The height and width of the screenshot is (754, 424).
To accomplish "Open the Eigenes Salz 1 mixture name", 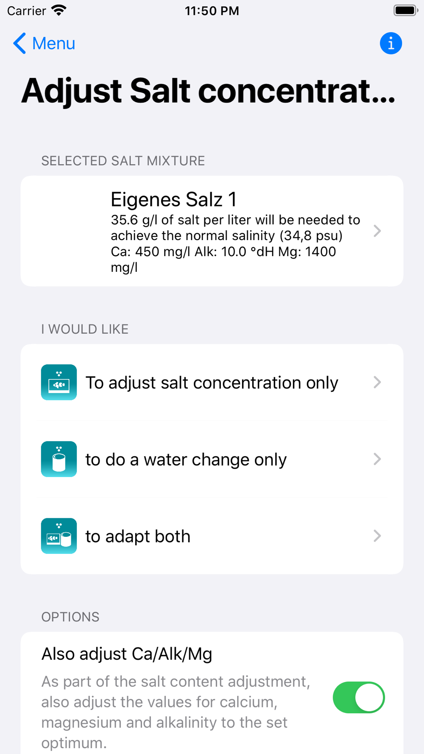I will click(x=173, y=199).
